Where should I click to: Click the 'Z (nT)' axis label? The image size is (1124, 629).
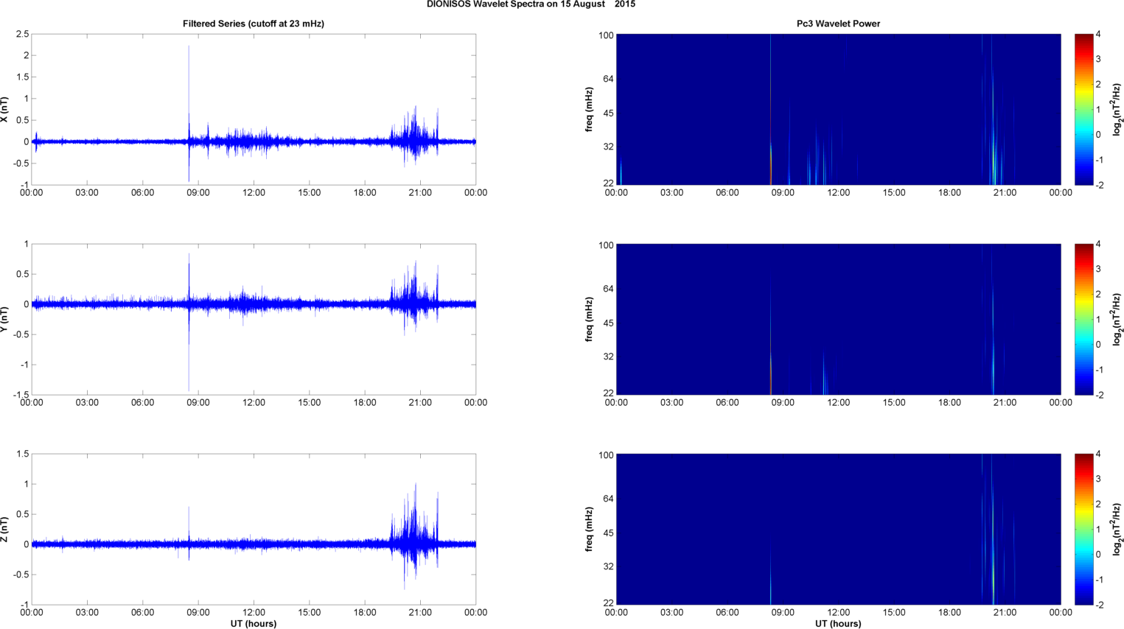4,529
